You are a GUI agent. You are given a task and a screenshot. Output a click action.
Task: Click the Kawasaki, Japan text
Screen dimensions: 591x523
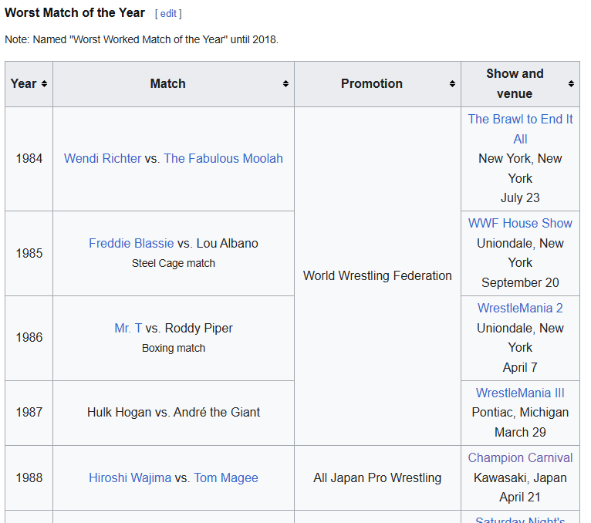click(520, 477)
